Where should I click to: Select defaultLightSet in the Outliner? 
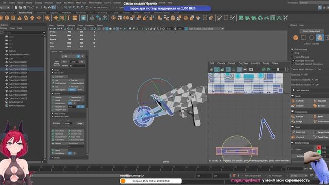[16, 102]
